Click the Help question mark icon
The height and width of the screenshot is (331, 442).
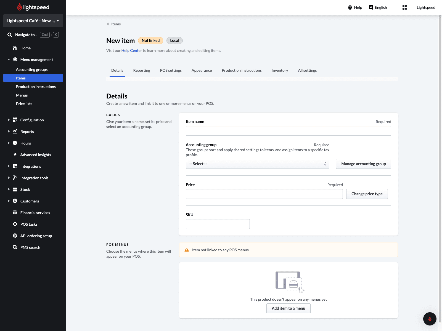(350, 7)
